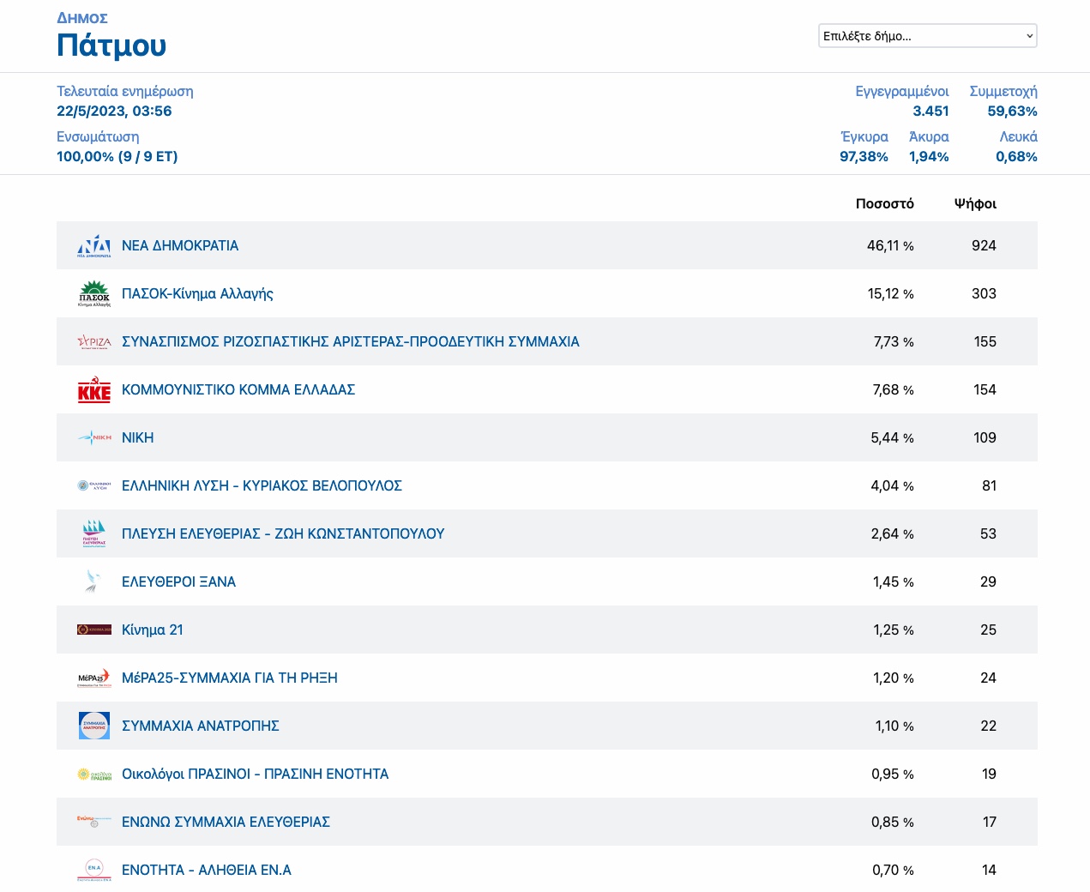Open the ΝΙΚΗ party name link
The image size is (1090, 892).
point(137,437)
